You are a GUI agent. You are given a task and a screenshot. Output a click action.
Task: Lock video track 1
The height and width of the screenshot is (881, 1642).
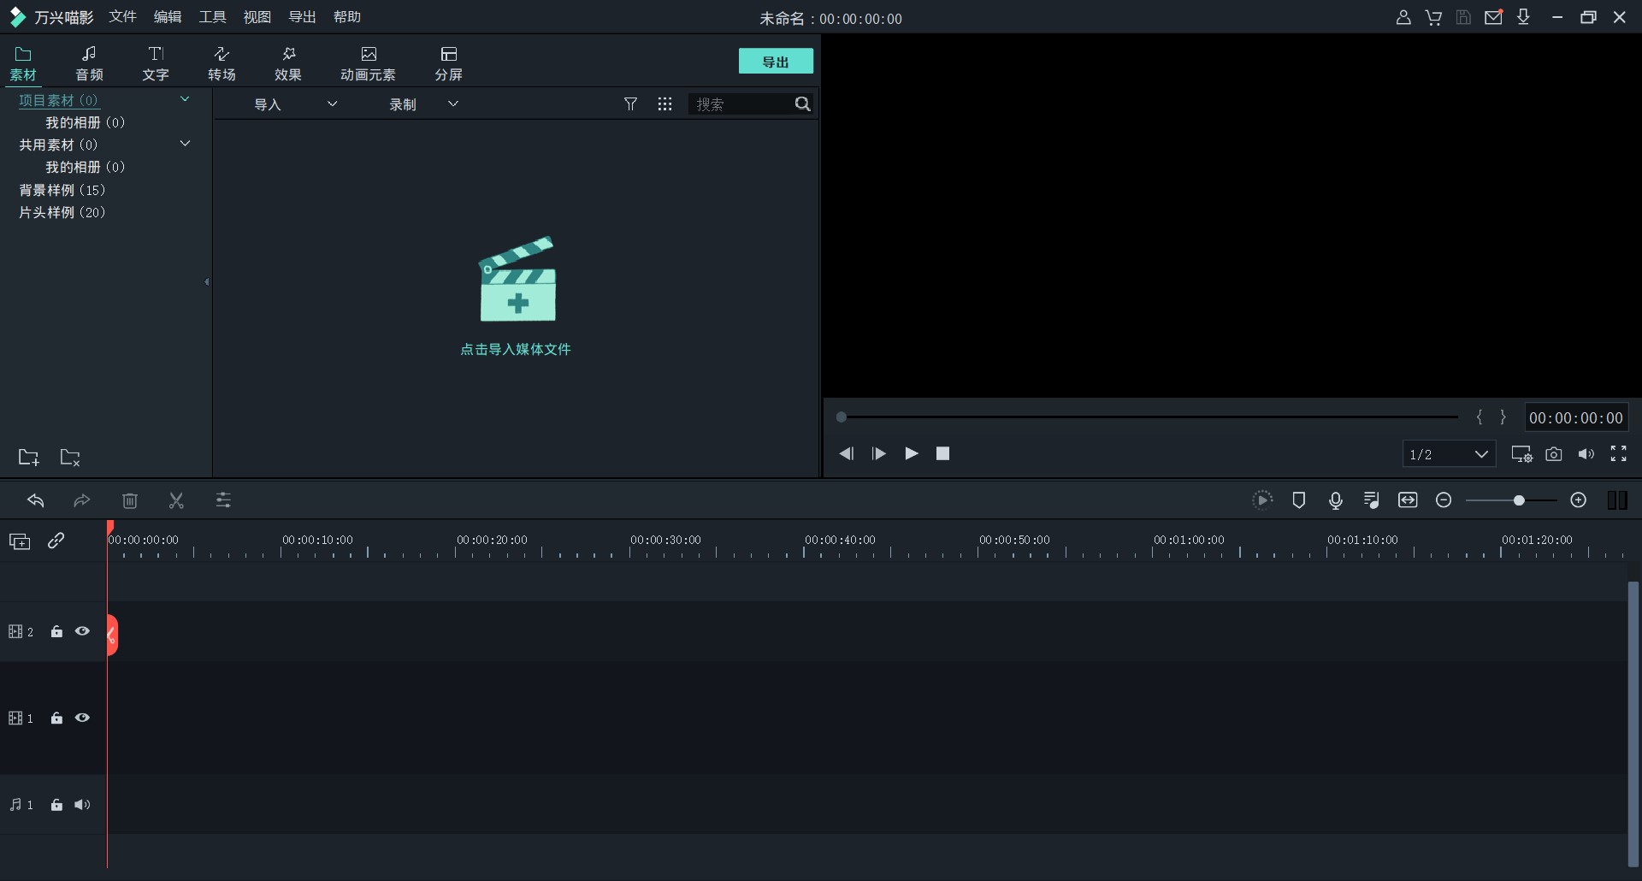pyautogui.click(x=56, y=718)
